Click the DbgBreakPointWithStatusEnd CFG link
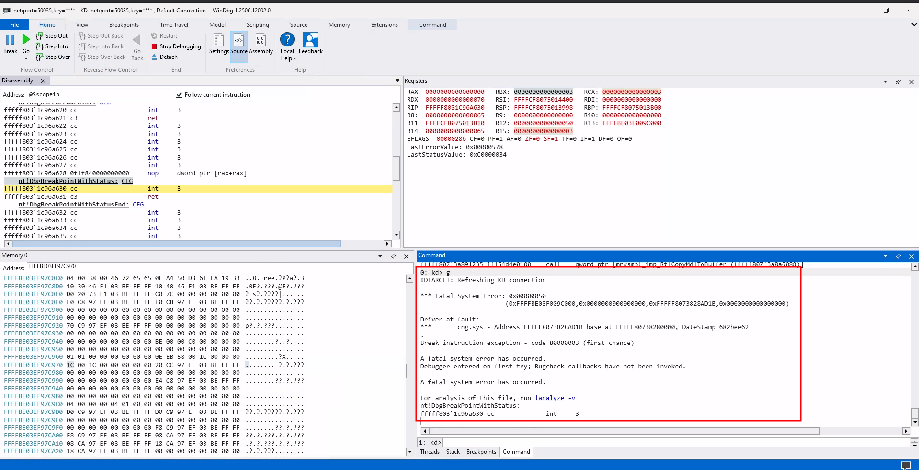Screen dimensions: 919x470 (138, 205)
